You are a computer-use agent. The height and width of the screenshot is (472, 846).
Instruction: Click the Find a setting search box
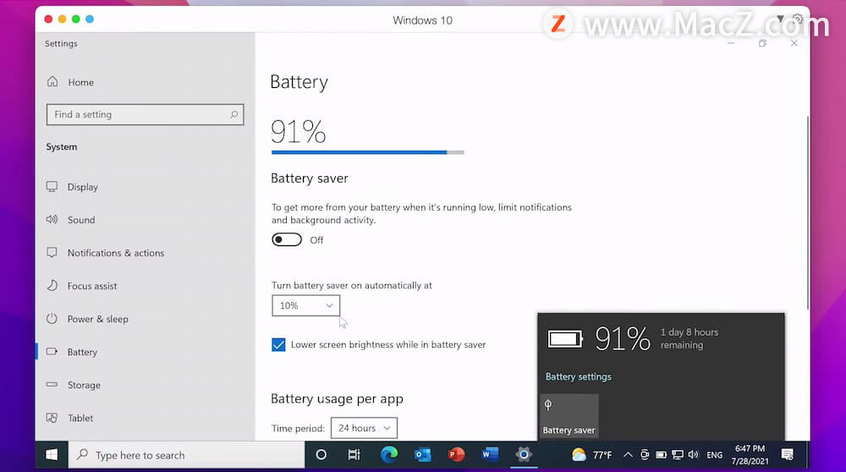pyautogui.click(x=145, y=114)
